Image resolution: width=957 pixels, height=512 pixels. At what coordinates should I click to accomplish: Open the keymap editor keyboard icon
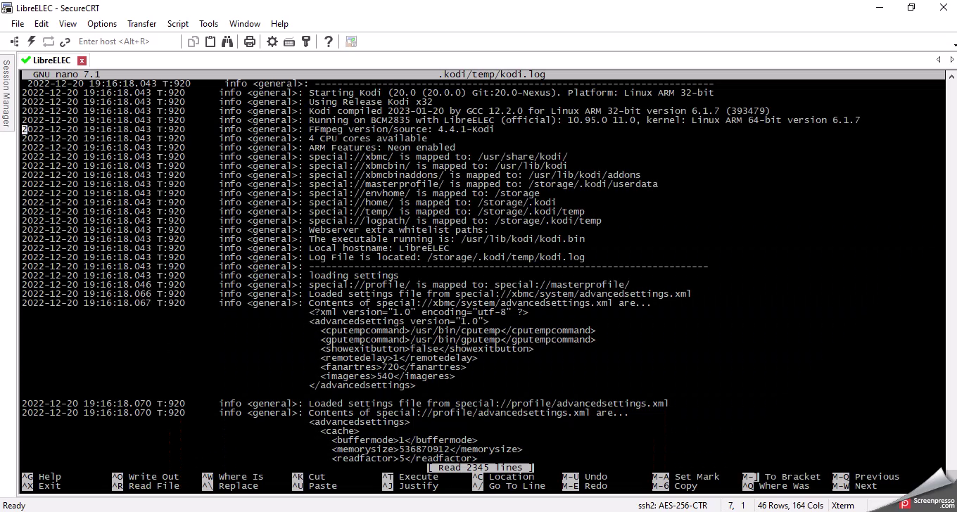(289, 41)
